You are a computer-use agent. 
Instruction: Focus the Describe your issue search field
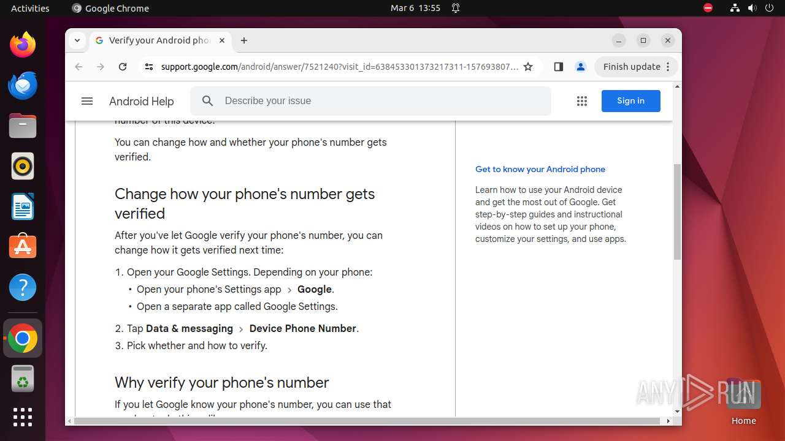[370, 101]
